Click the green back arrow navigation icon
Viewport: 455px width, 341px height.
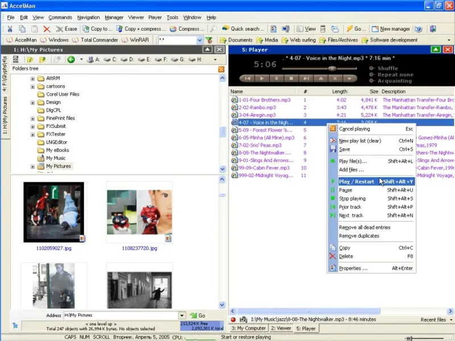click(x=71, y=60)
